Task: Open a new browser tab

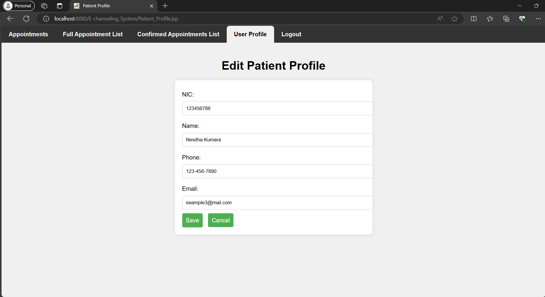Action: click(x=165, y=6)
